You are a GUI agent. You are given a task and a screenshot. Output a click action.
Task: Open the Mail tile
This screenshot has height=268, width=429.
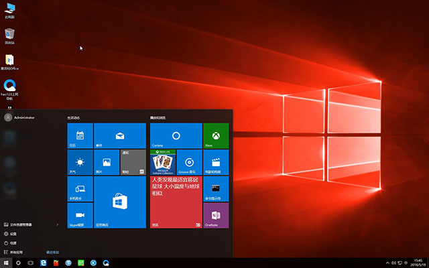coord(120,135)
